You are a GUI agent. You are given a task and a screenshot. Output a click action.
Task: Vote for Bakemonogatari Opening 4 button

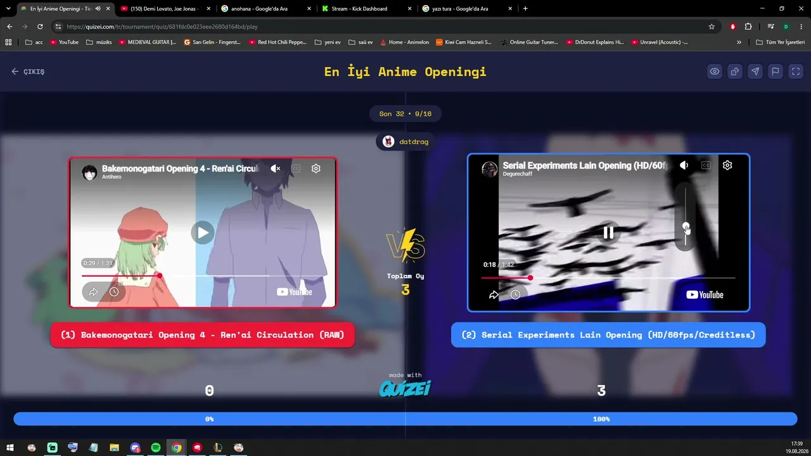202,335
